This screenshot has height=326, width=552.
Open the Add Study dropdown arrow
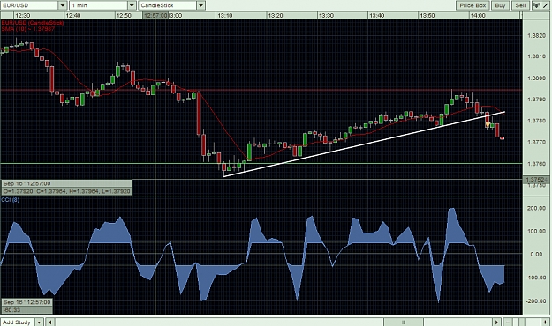click(39, 322)
